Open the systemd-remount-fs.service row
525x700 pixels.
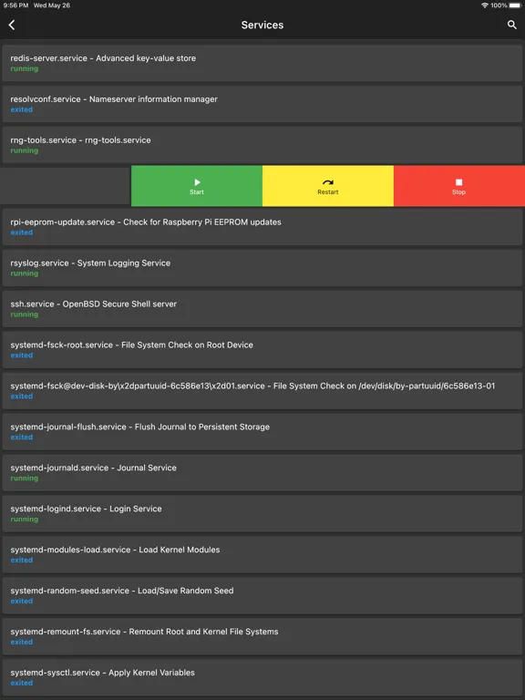[262, 636]
